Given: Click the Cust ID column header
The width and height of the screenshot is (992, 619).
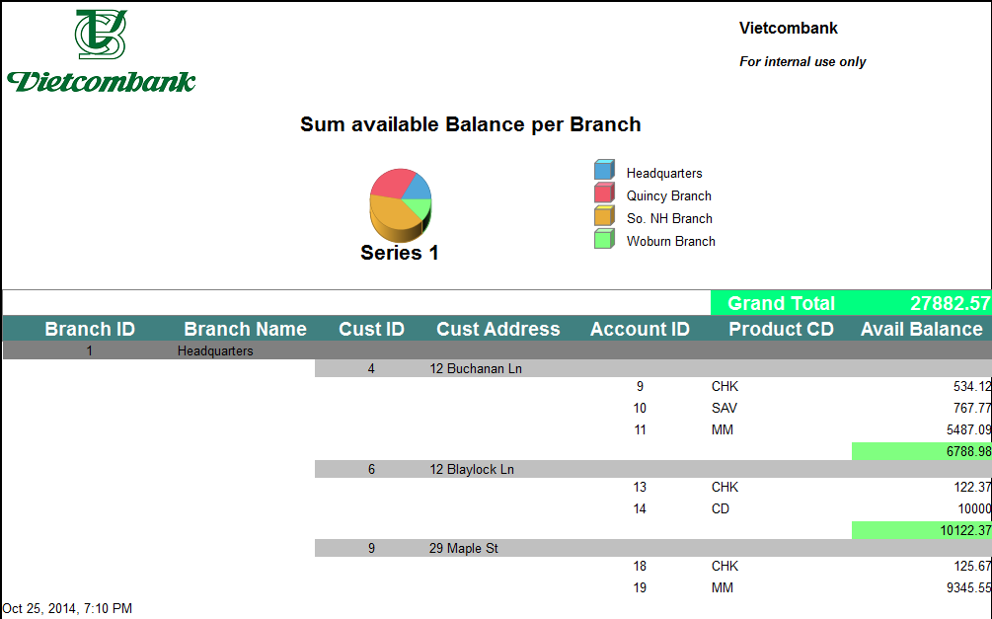Looking at the screenshot, I should click(x=371, y=329).
